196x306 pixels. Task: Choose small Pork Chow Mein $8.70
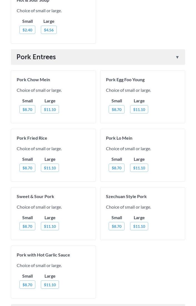[27, 109]
